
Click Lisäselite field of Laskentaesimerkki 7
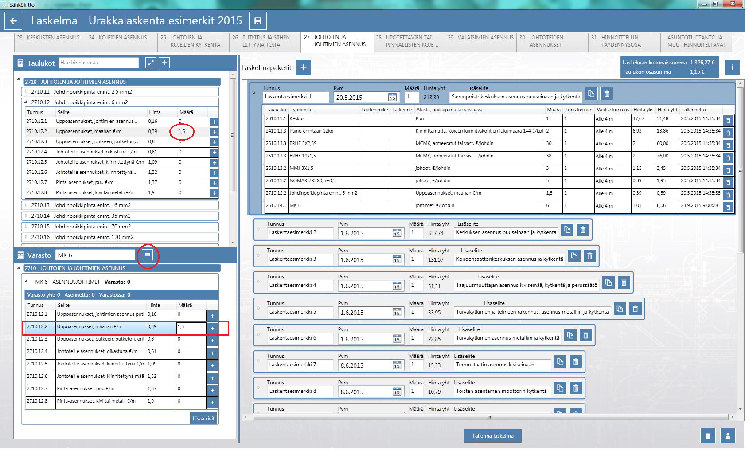(502, 365)
